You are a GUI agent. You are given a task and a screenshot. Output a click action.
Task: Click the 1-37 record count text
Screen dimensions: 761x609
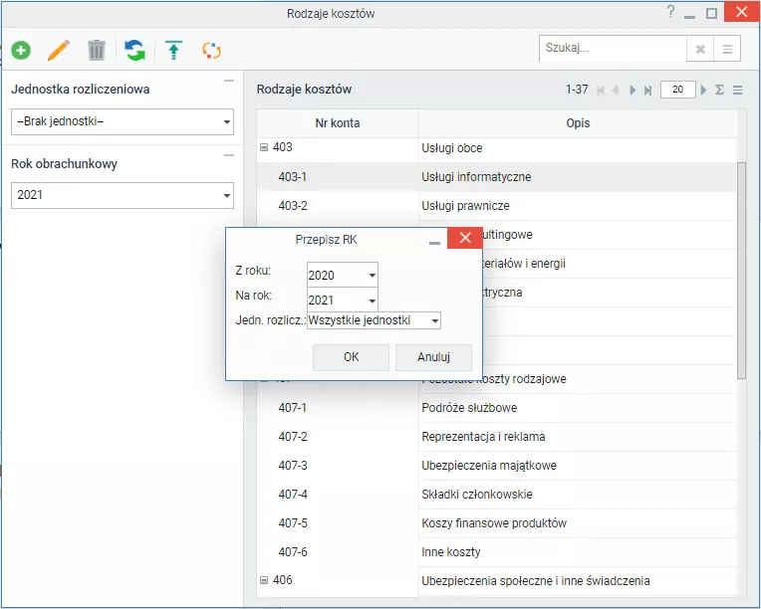pos(577,90)
